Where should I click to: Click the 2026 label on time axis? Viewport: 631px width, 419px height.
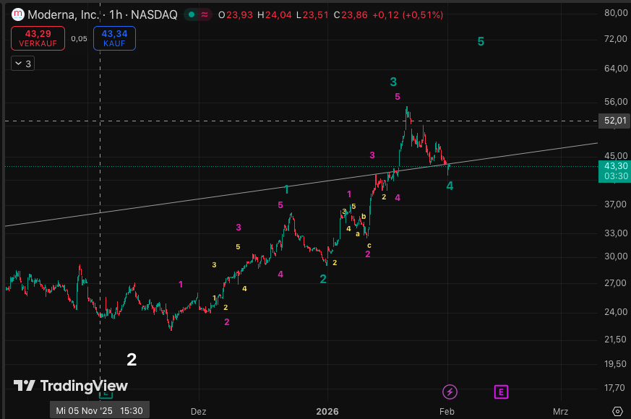(327, 411)
